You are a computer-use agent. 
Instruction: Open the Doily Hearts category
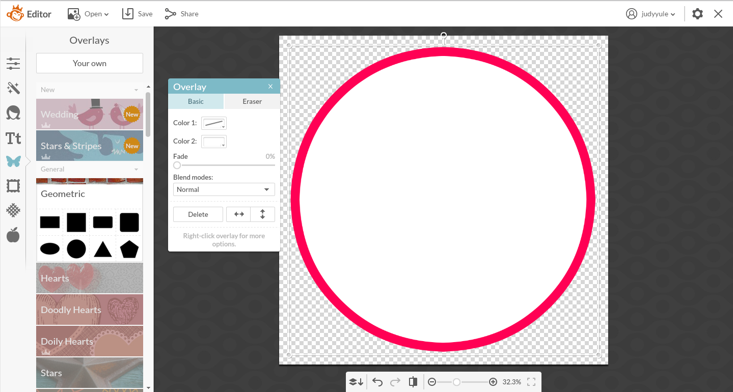90,341
